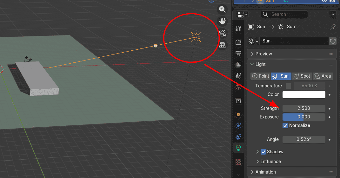Open the Physics properties tab

click(238, 126)
